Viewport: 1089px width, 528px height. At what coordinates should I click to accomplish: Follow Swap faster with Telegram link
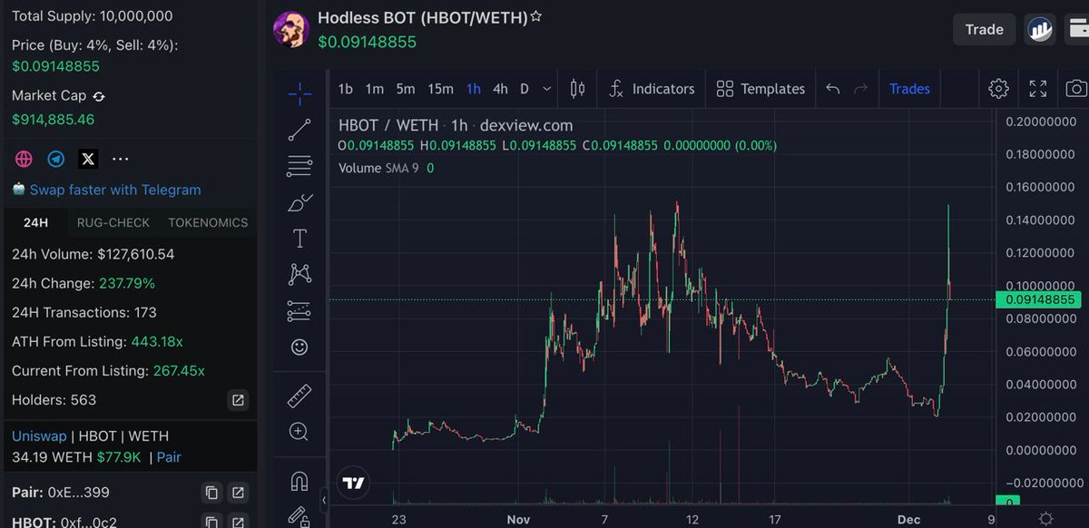point(115,190)
